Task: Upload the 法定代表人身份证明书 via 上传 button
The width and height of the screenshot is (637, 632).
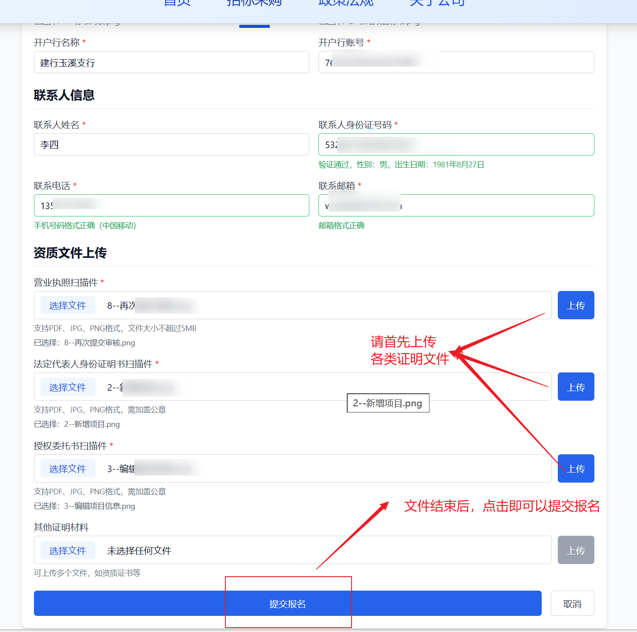Action: pyautogui.click(x=576, y=386)
